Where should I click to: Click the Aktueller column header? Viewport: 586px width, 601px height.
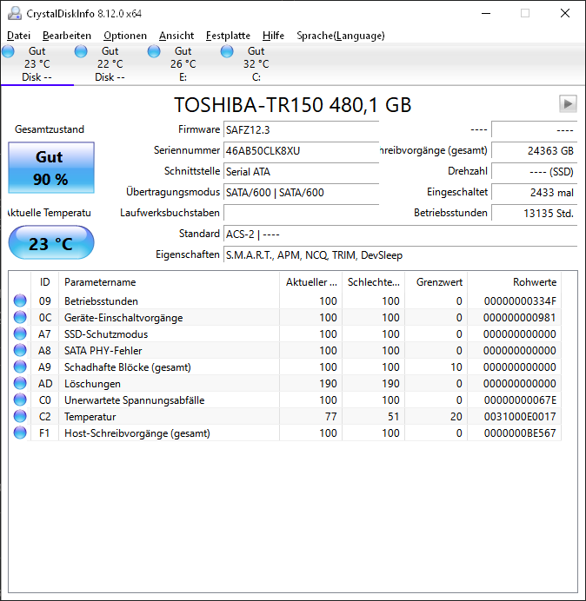(311, 282)
